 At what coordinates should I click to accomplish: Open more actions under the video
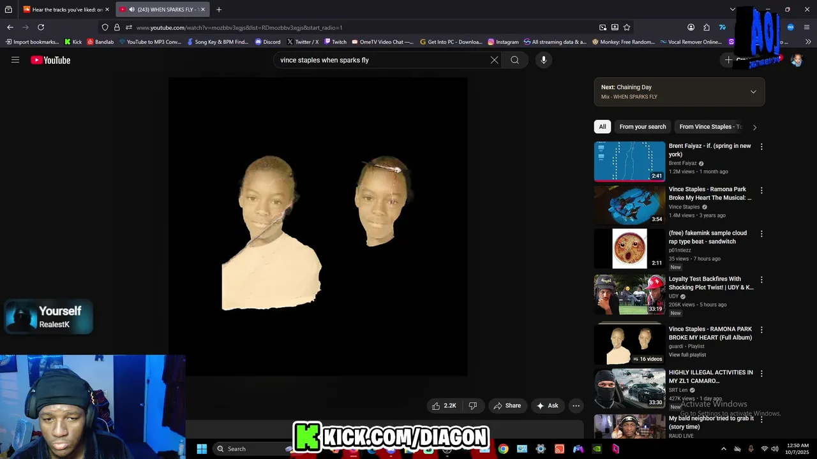(x=576, y=405)
